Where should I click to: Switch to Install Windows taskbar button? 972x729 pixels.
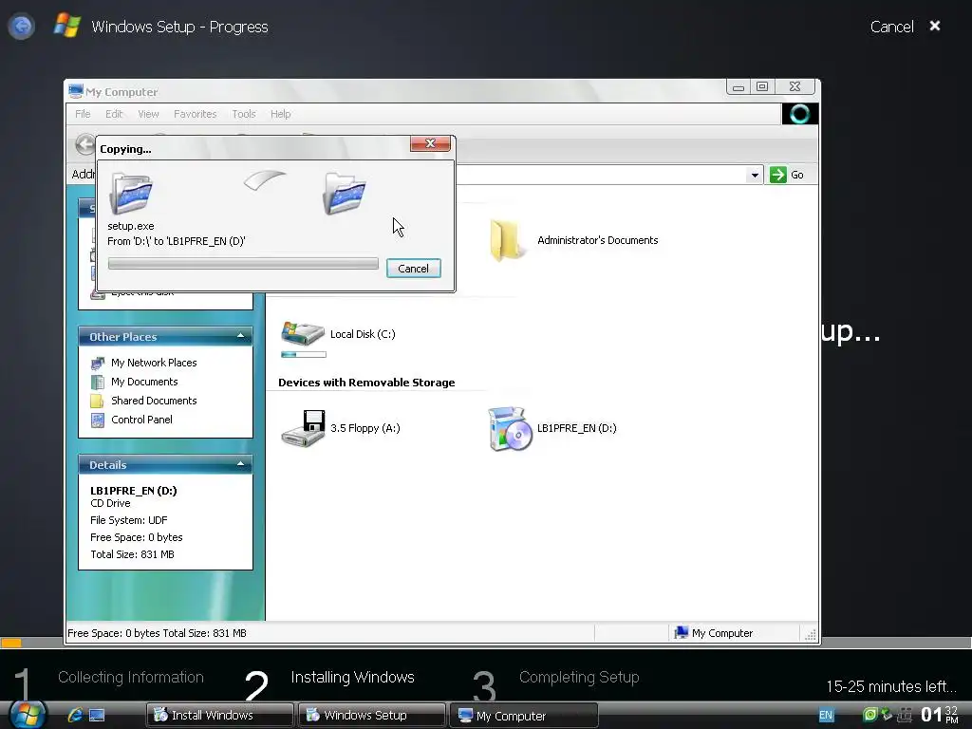219,715
